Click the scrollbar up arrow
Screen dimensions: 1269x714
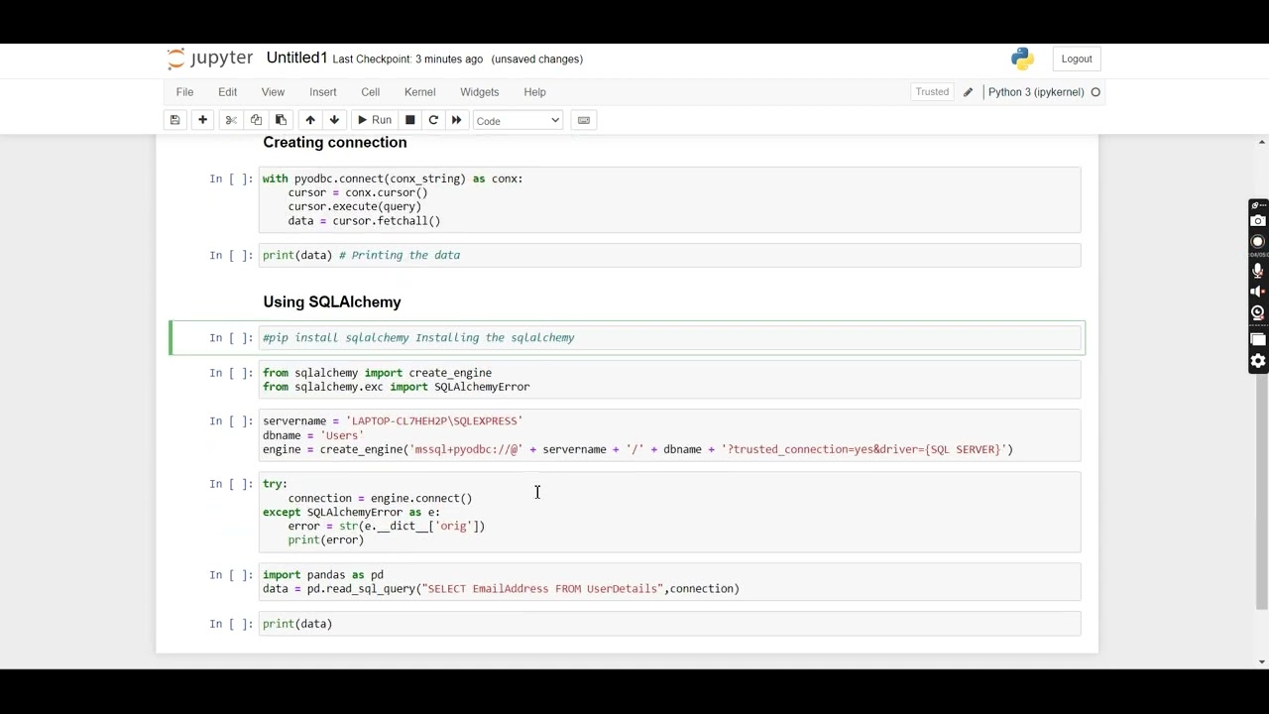(x=1261, y=142)
